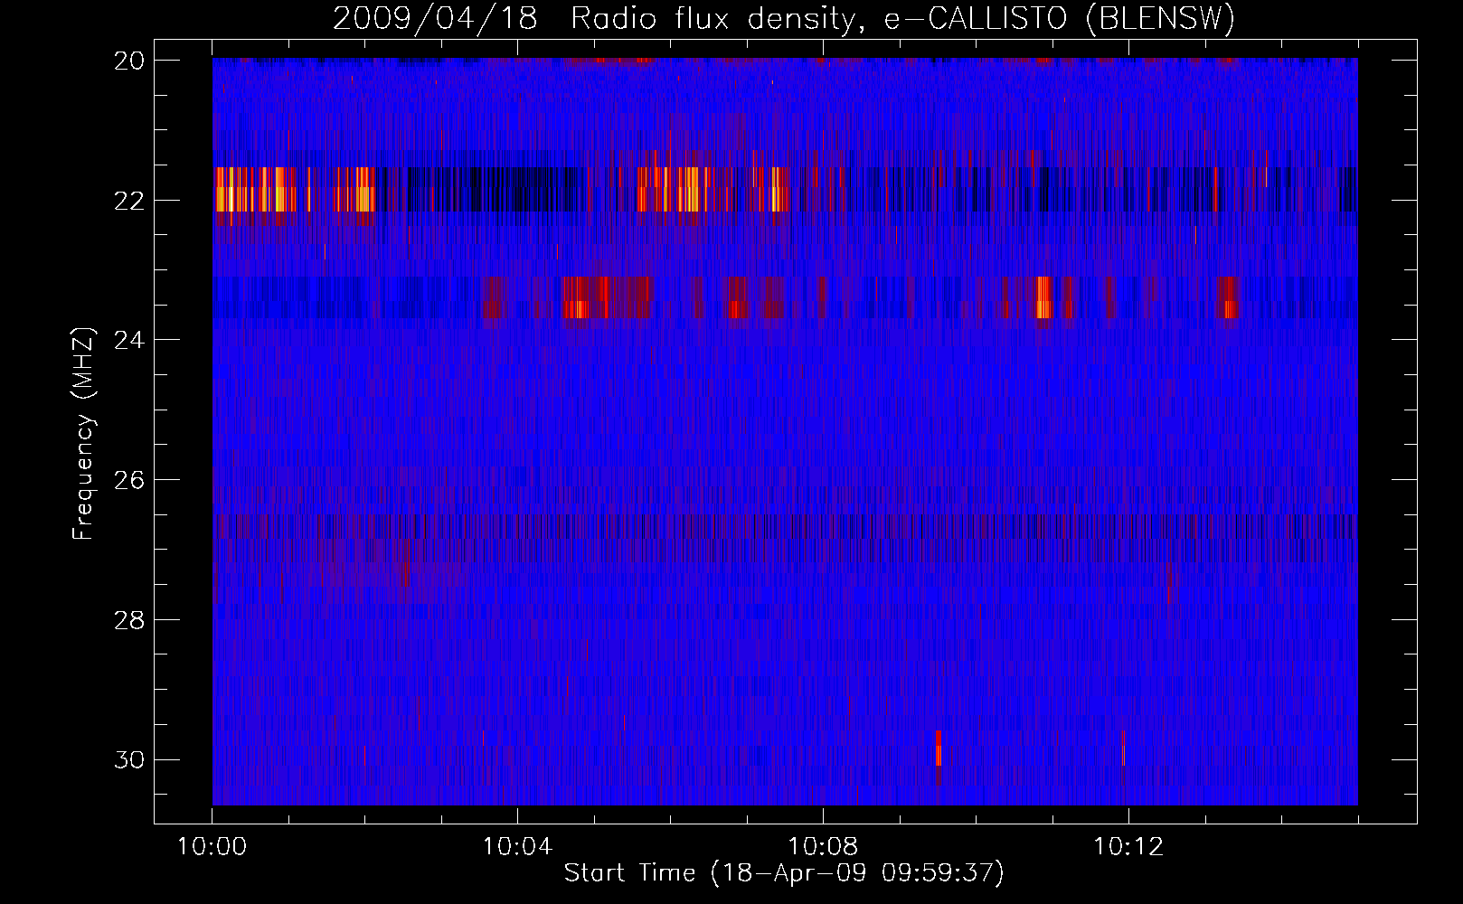Click the 10:04 time tick label
The height and width of the screenshot is (904, 1463).
tap(517, 847)
